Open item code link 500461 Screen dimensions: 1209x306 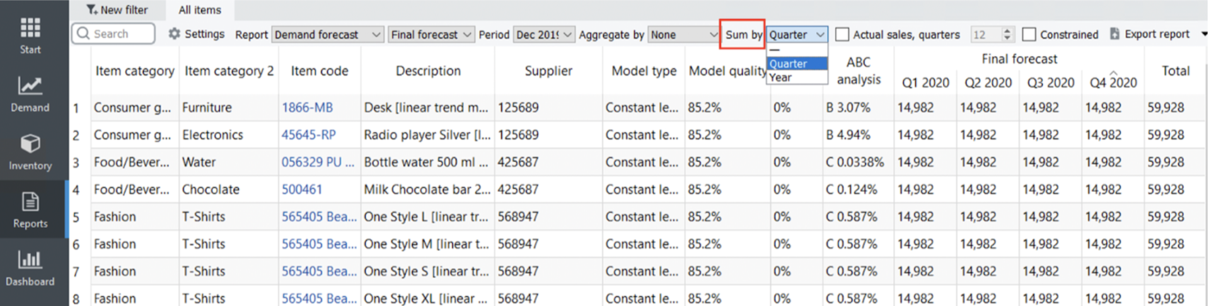[x=301, y=190]
